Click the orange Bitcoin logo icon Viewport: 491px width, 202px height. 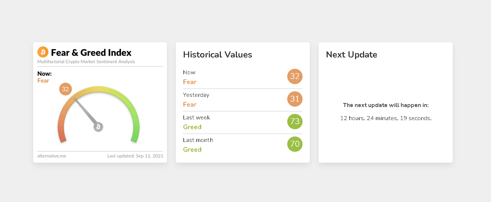click(x=43, y=52)
